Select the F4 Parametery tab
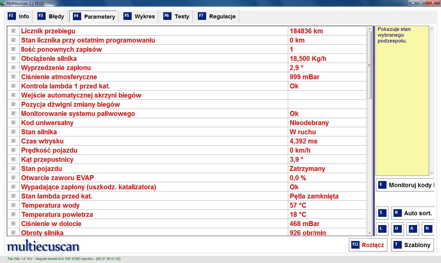The image size is (441, 263). 94,17
